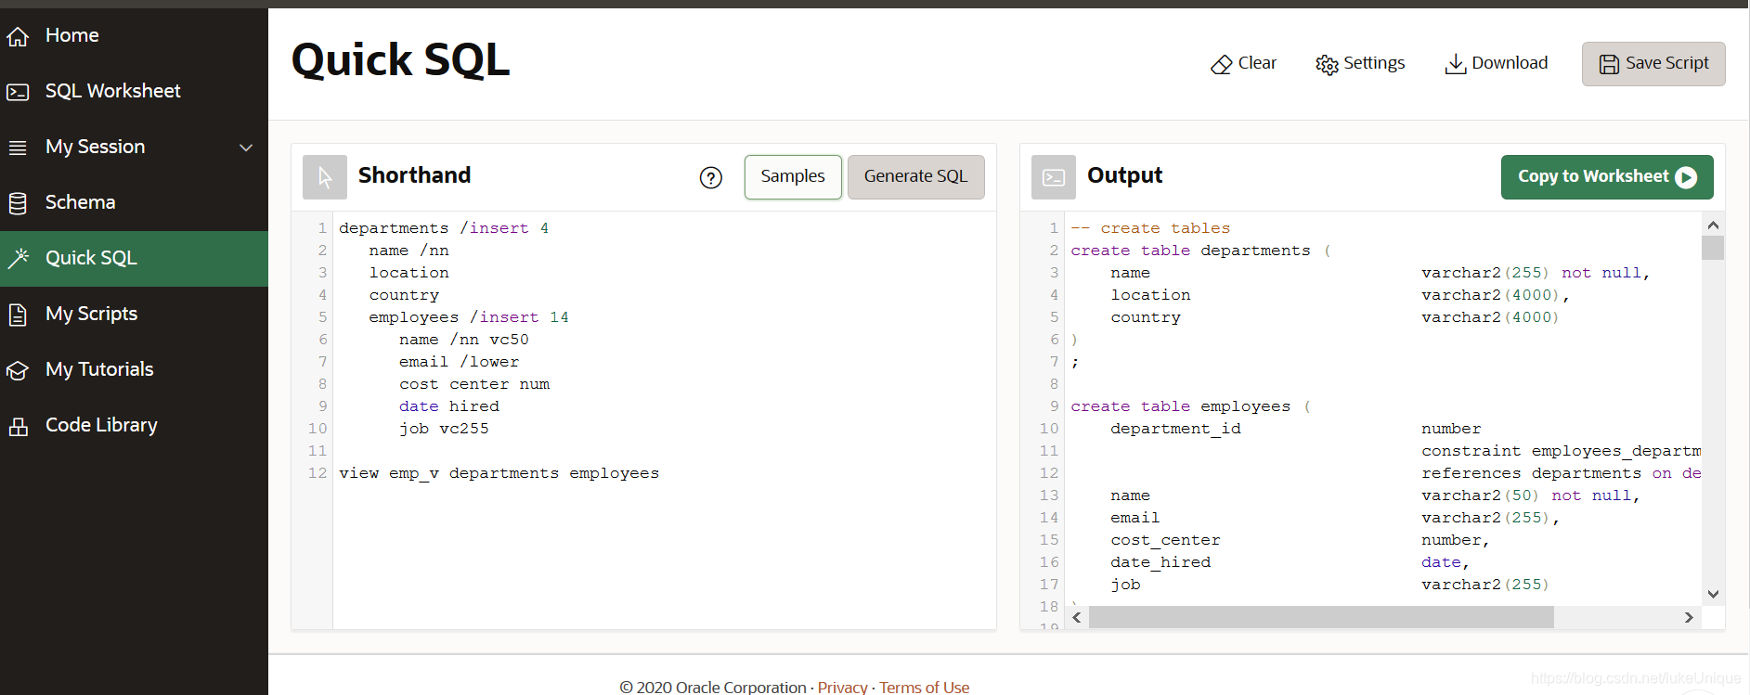
Task: Open Quick SQL Settings
Action: point(1360,63)
